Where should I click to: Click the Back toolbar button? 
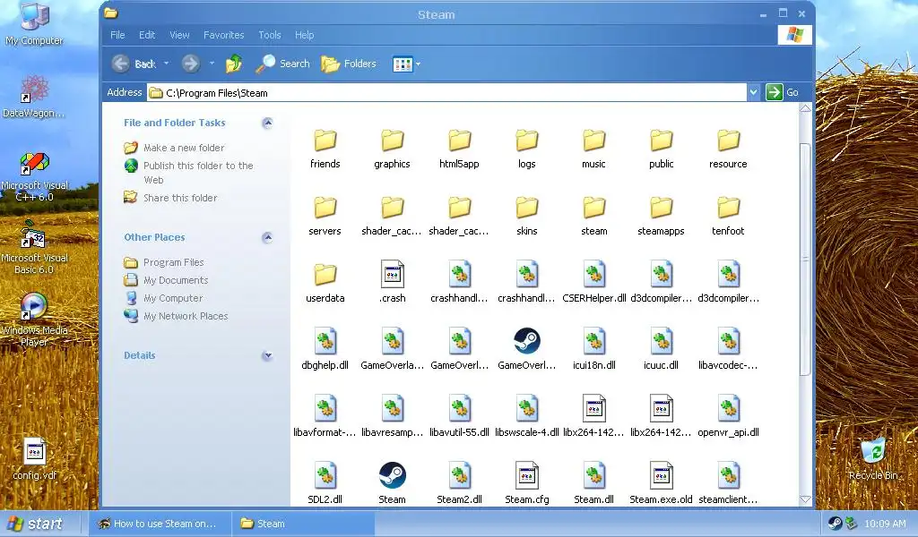point(134,64)
